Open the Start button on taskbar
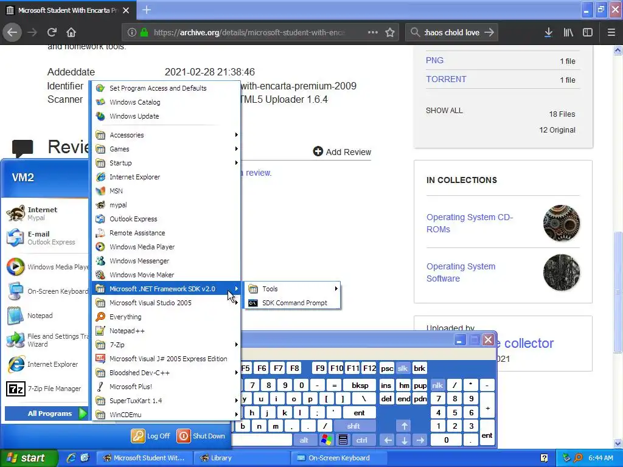This screenshot has width=623, height=467. (29, 458)
